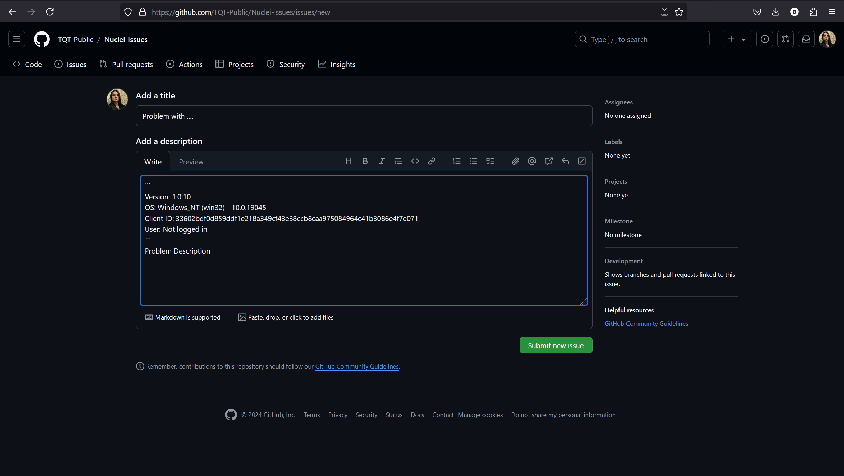The width and height of the screenshot is (844, 476).
Task: Open Firefox application hamburger menu
Action: tap(832, 12)
